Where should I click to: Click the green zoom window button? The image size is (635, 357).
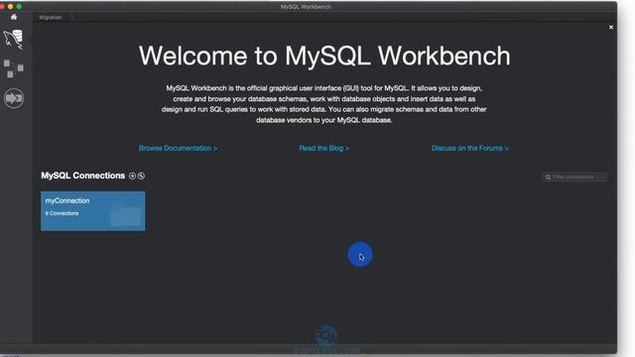[x=19, y=7]
